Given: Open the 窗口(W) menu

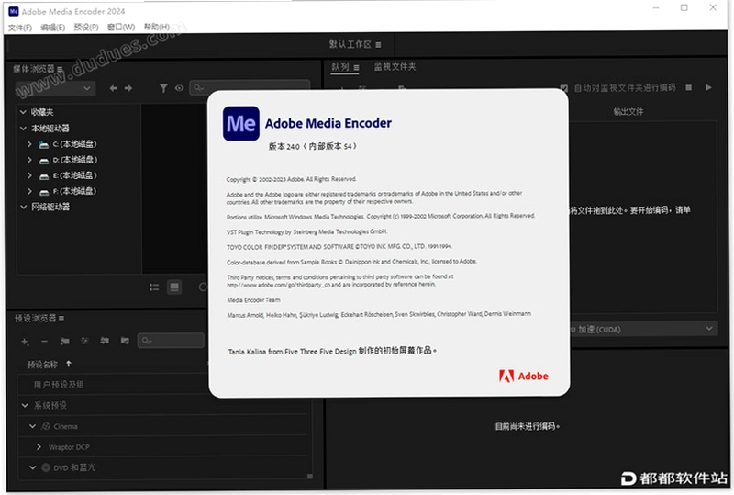Looking at the screenshot, I should [x=121, y=28].
